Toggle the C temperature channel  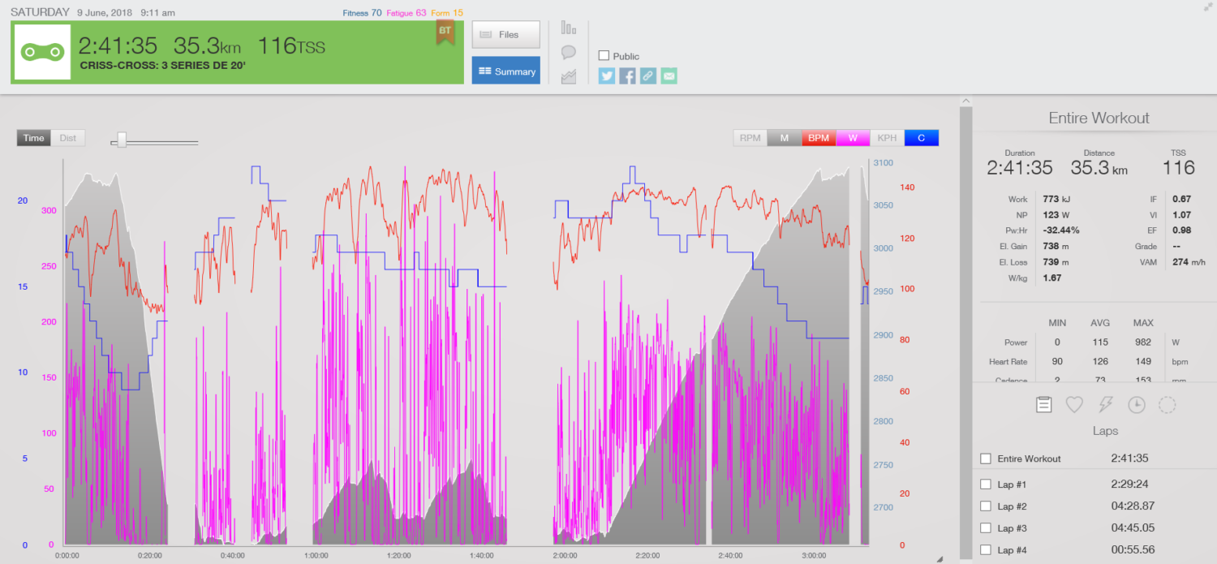point(921,138)
